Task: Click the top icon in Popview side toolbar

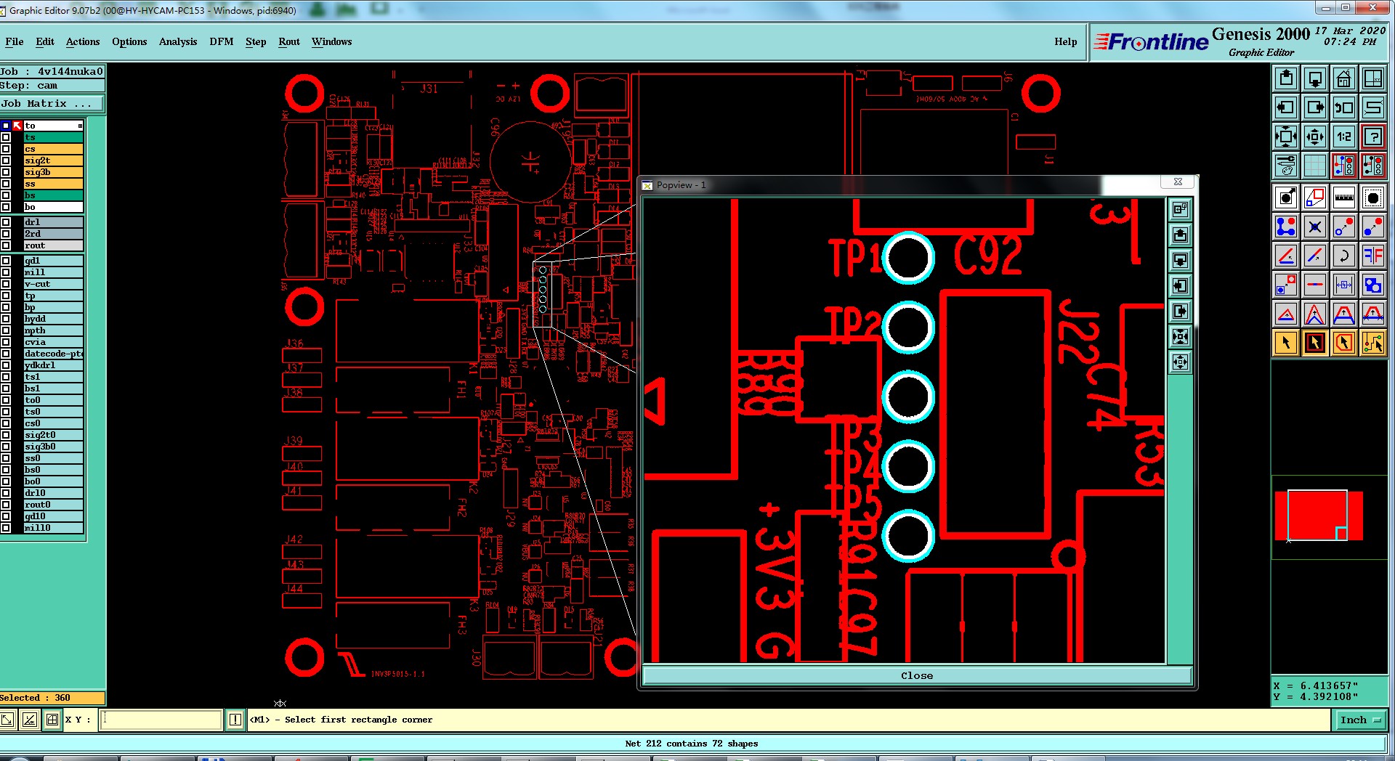Action: pos(1180,210)
